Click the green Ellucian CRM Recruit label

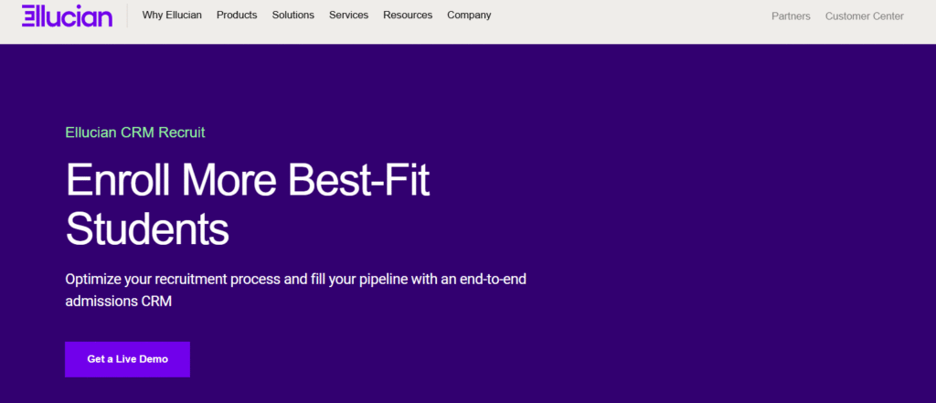135,133
